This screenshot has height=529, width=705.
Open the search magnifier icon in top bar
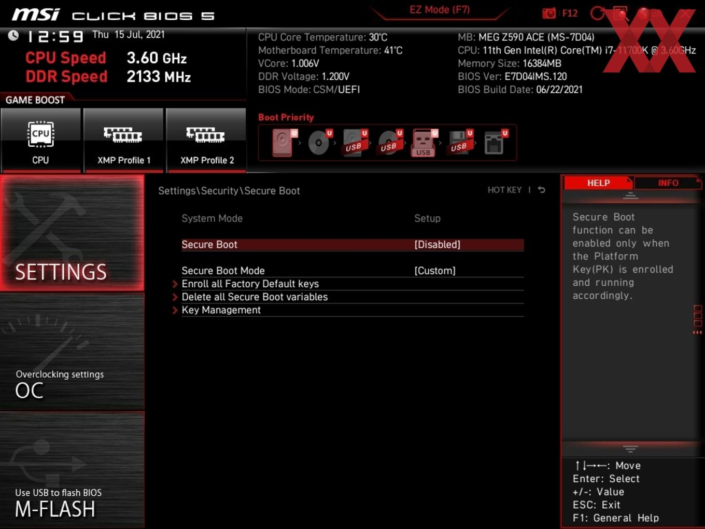(621, 13)
